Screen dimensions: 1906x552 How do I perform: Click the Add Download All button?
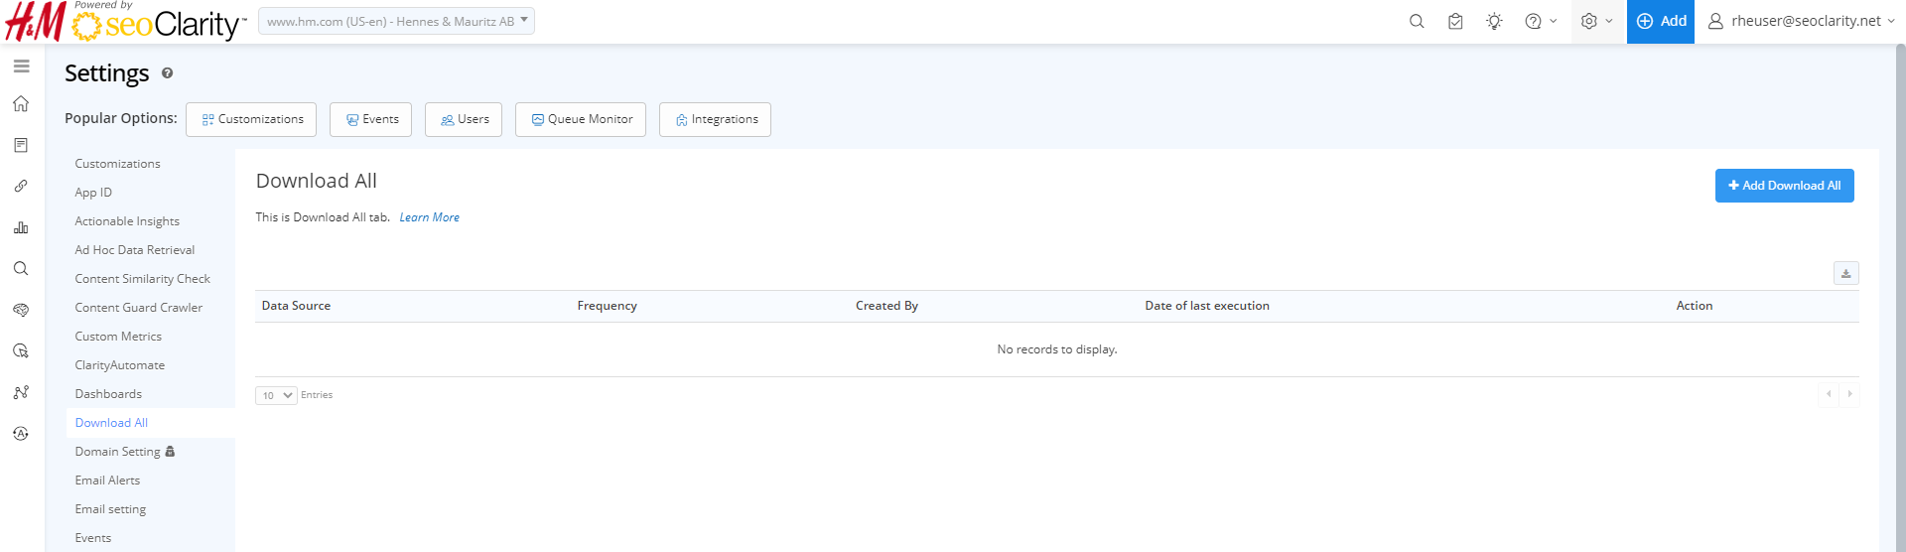tap(1784, 186)
